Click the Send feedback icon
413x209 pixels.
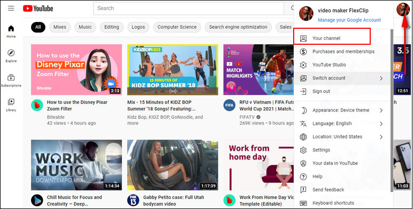[303, 190]
